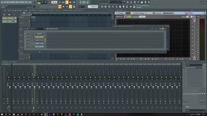The image size is (207, 116).
Task: Click the question mark help icon
Action: 138,2
